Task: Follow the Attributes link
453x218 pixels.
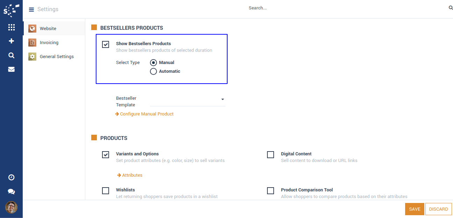Action: (x=132, y=175)
